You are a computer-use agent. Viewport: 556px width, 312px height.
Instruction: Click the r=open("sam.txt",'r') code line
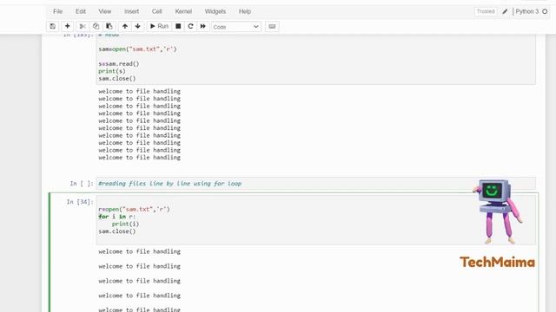(134, 209)
